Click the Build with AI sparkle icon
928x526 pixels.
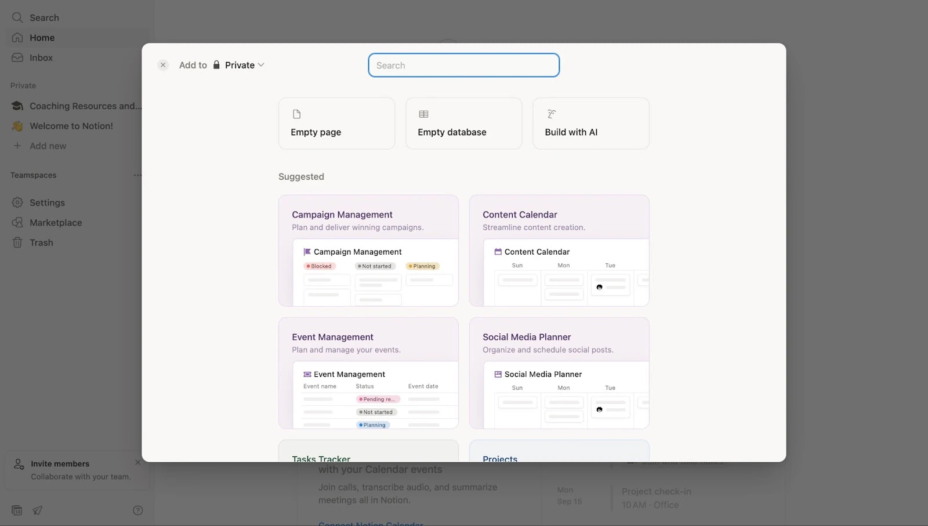point(551,114)
